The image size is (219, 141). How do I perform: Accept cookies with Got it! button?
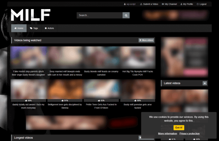[179, 128]
